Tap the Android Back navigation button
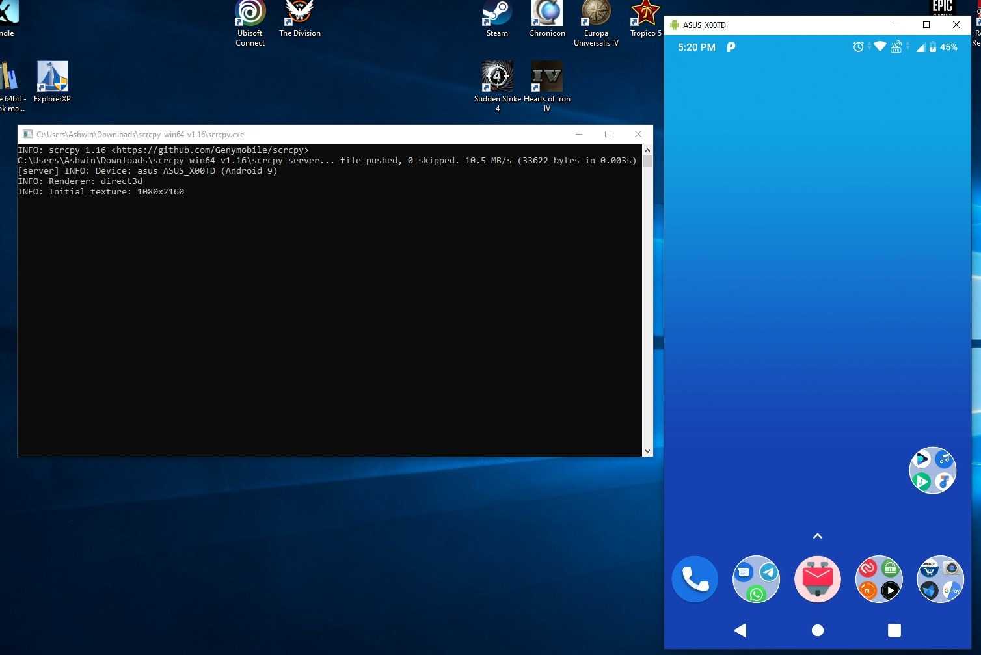Viewport: 981px width, 655px height. [740, 630]
